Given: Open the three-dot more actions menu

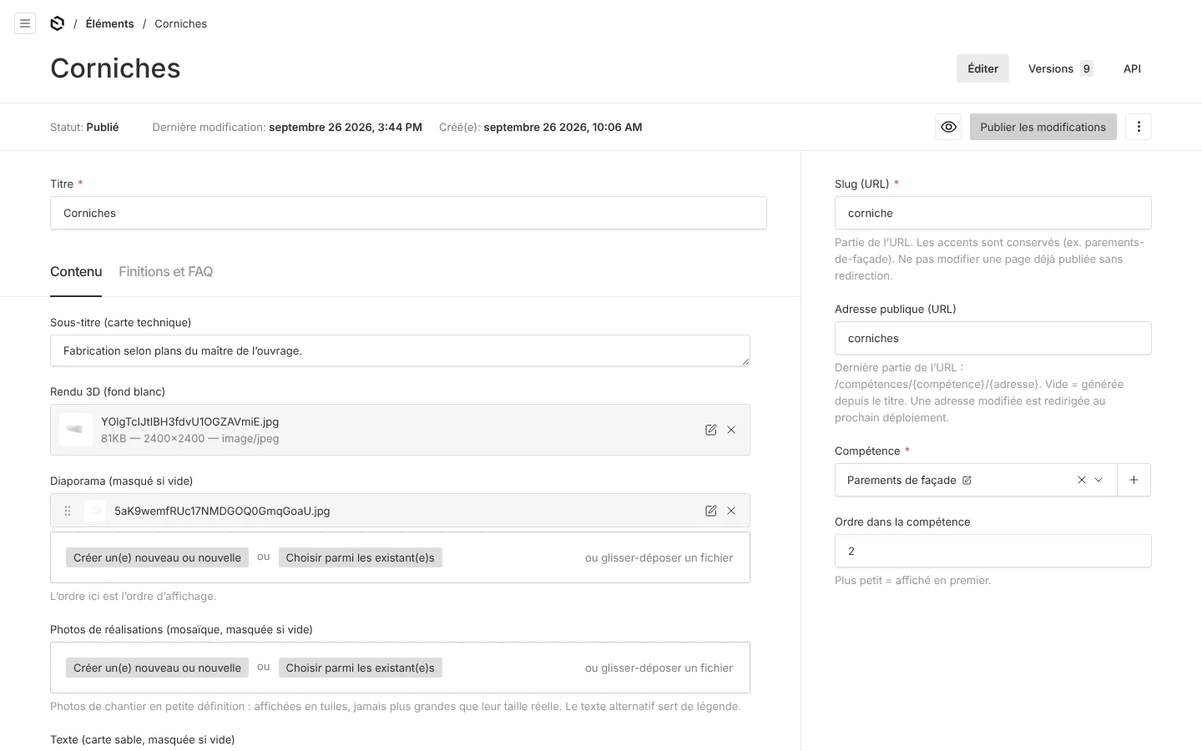Looking at the screenshot, I should [x=1139, y=127].
